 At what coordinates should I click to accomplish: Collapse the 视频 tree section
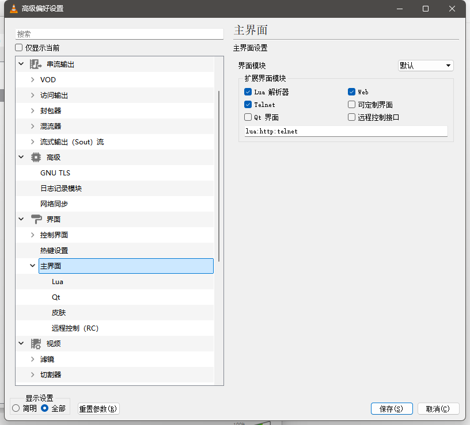click(x=21, y=343)
